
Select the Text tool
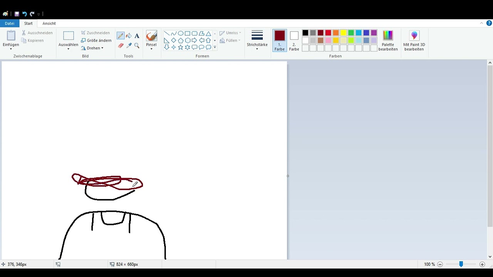point(137,36)
